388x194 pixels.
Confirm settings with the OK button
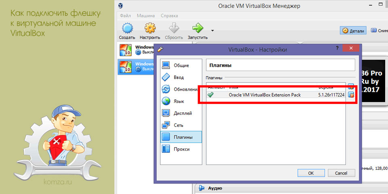click(311, 173)
